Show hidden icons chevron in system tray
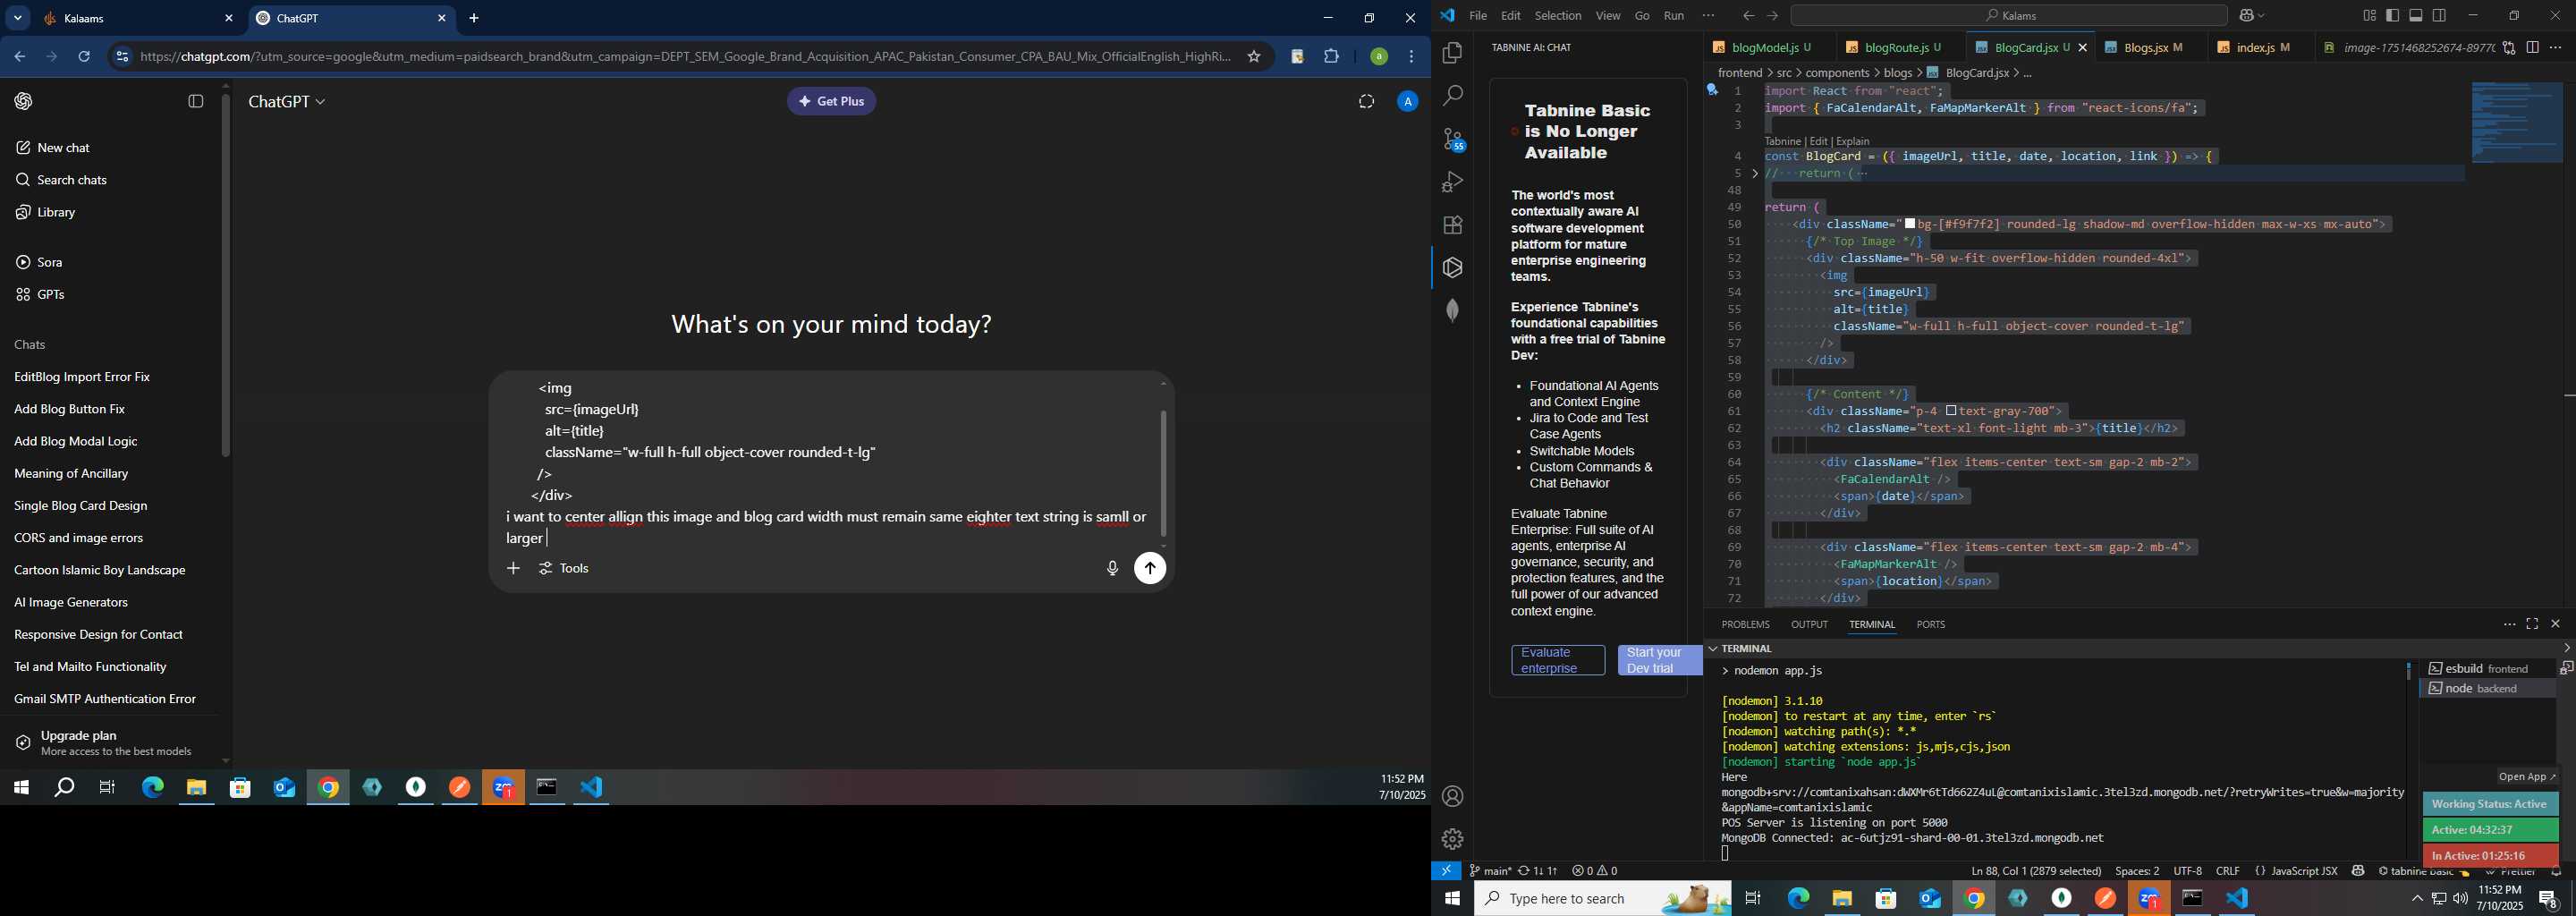The width and height of the screenshot is (2576, 916). pyautogui.click(x=2417, y=899)
